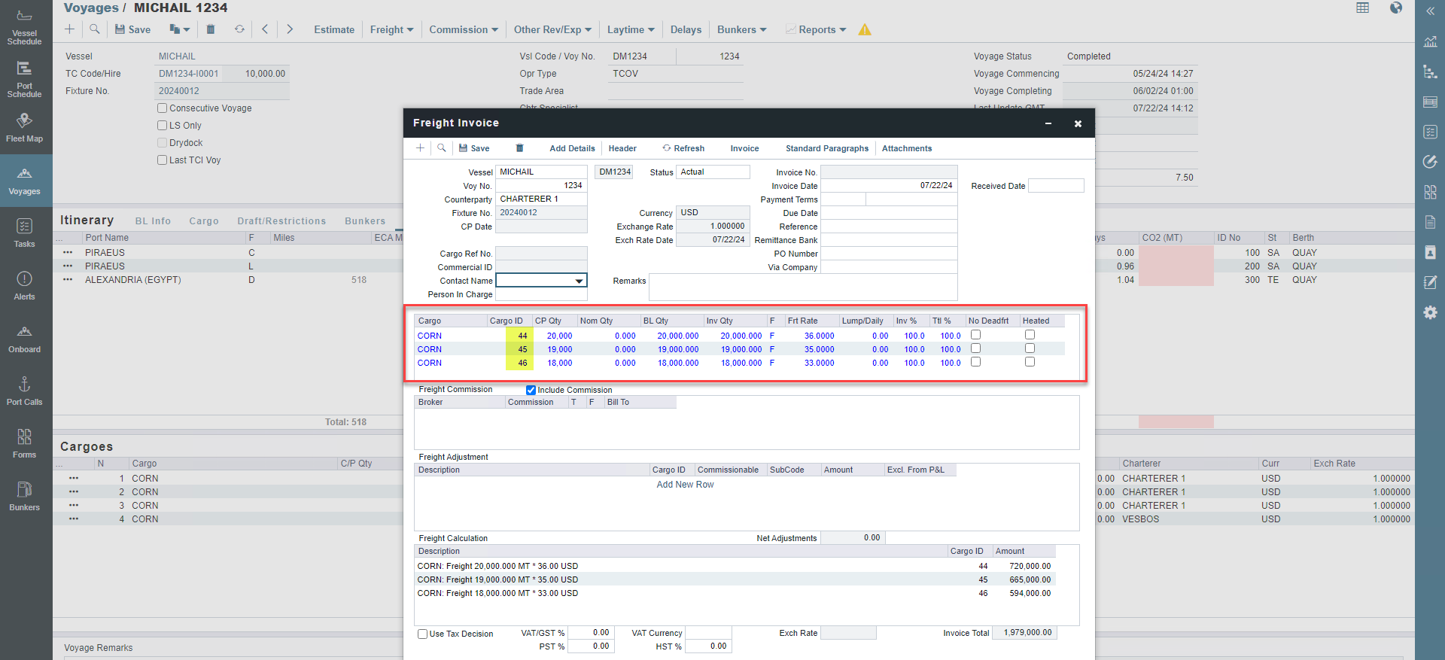Click into the Remarks text field

(802, 287)
